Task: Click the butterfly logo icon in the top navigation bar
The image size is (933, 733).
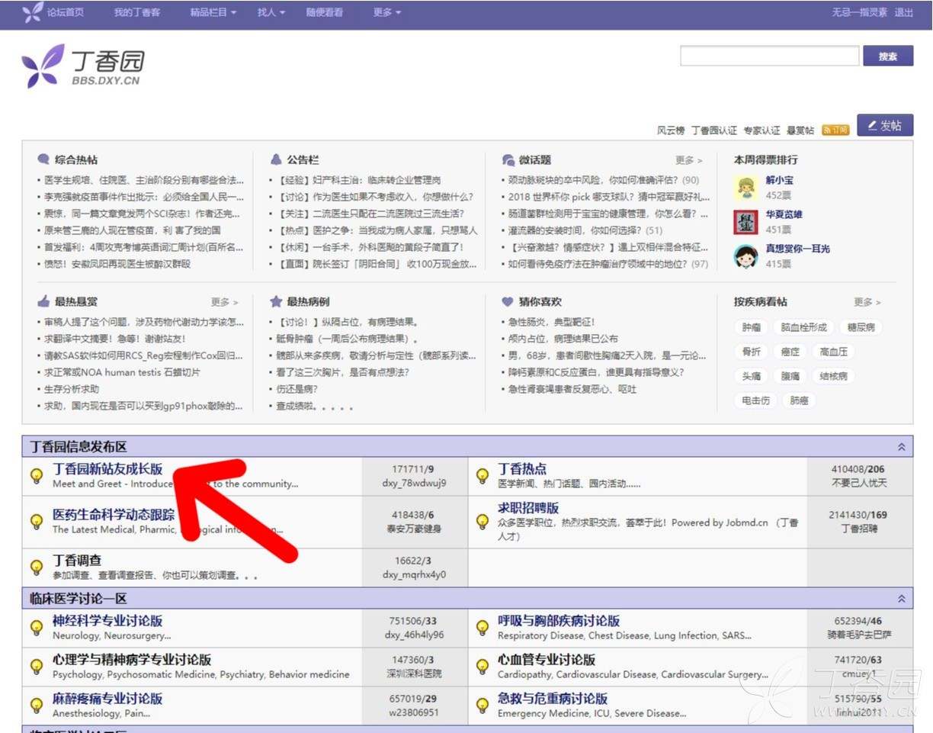Action: click(32, 12)
